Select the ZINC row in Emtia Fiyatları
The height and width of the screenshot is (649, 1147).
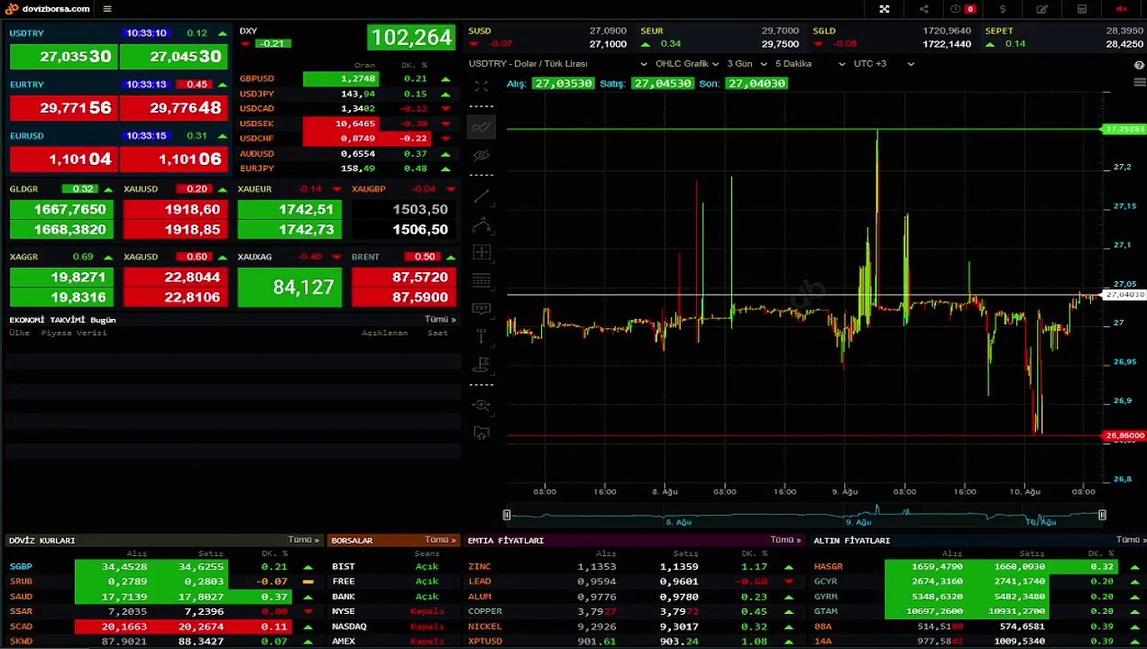tap(634, 567)
